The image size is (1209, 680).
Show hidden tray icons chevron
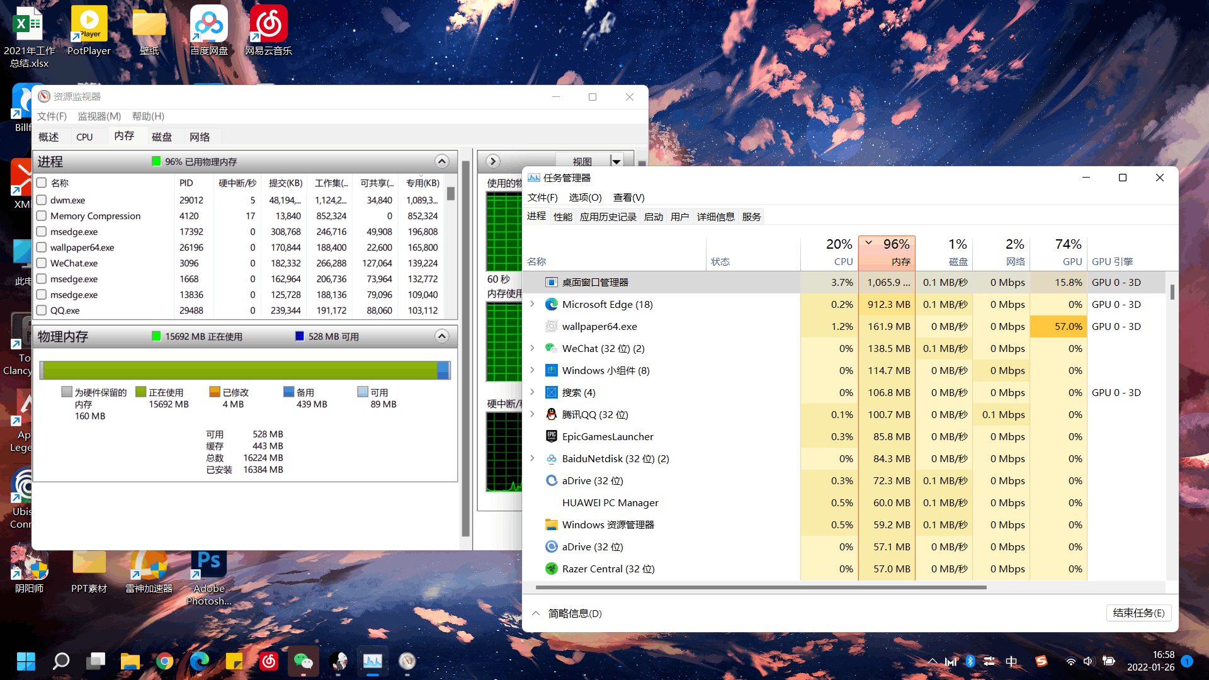point(932,661)
